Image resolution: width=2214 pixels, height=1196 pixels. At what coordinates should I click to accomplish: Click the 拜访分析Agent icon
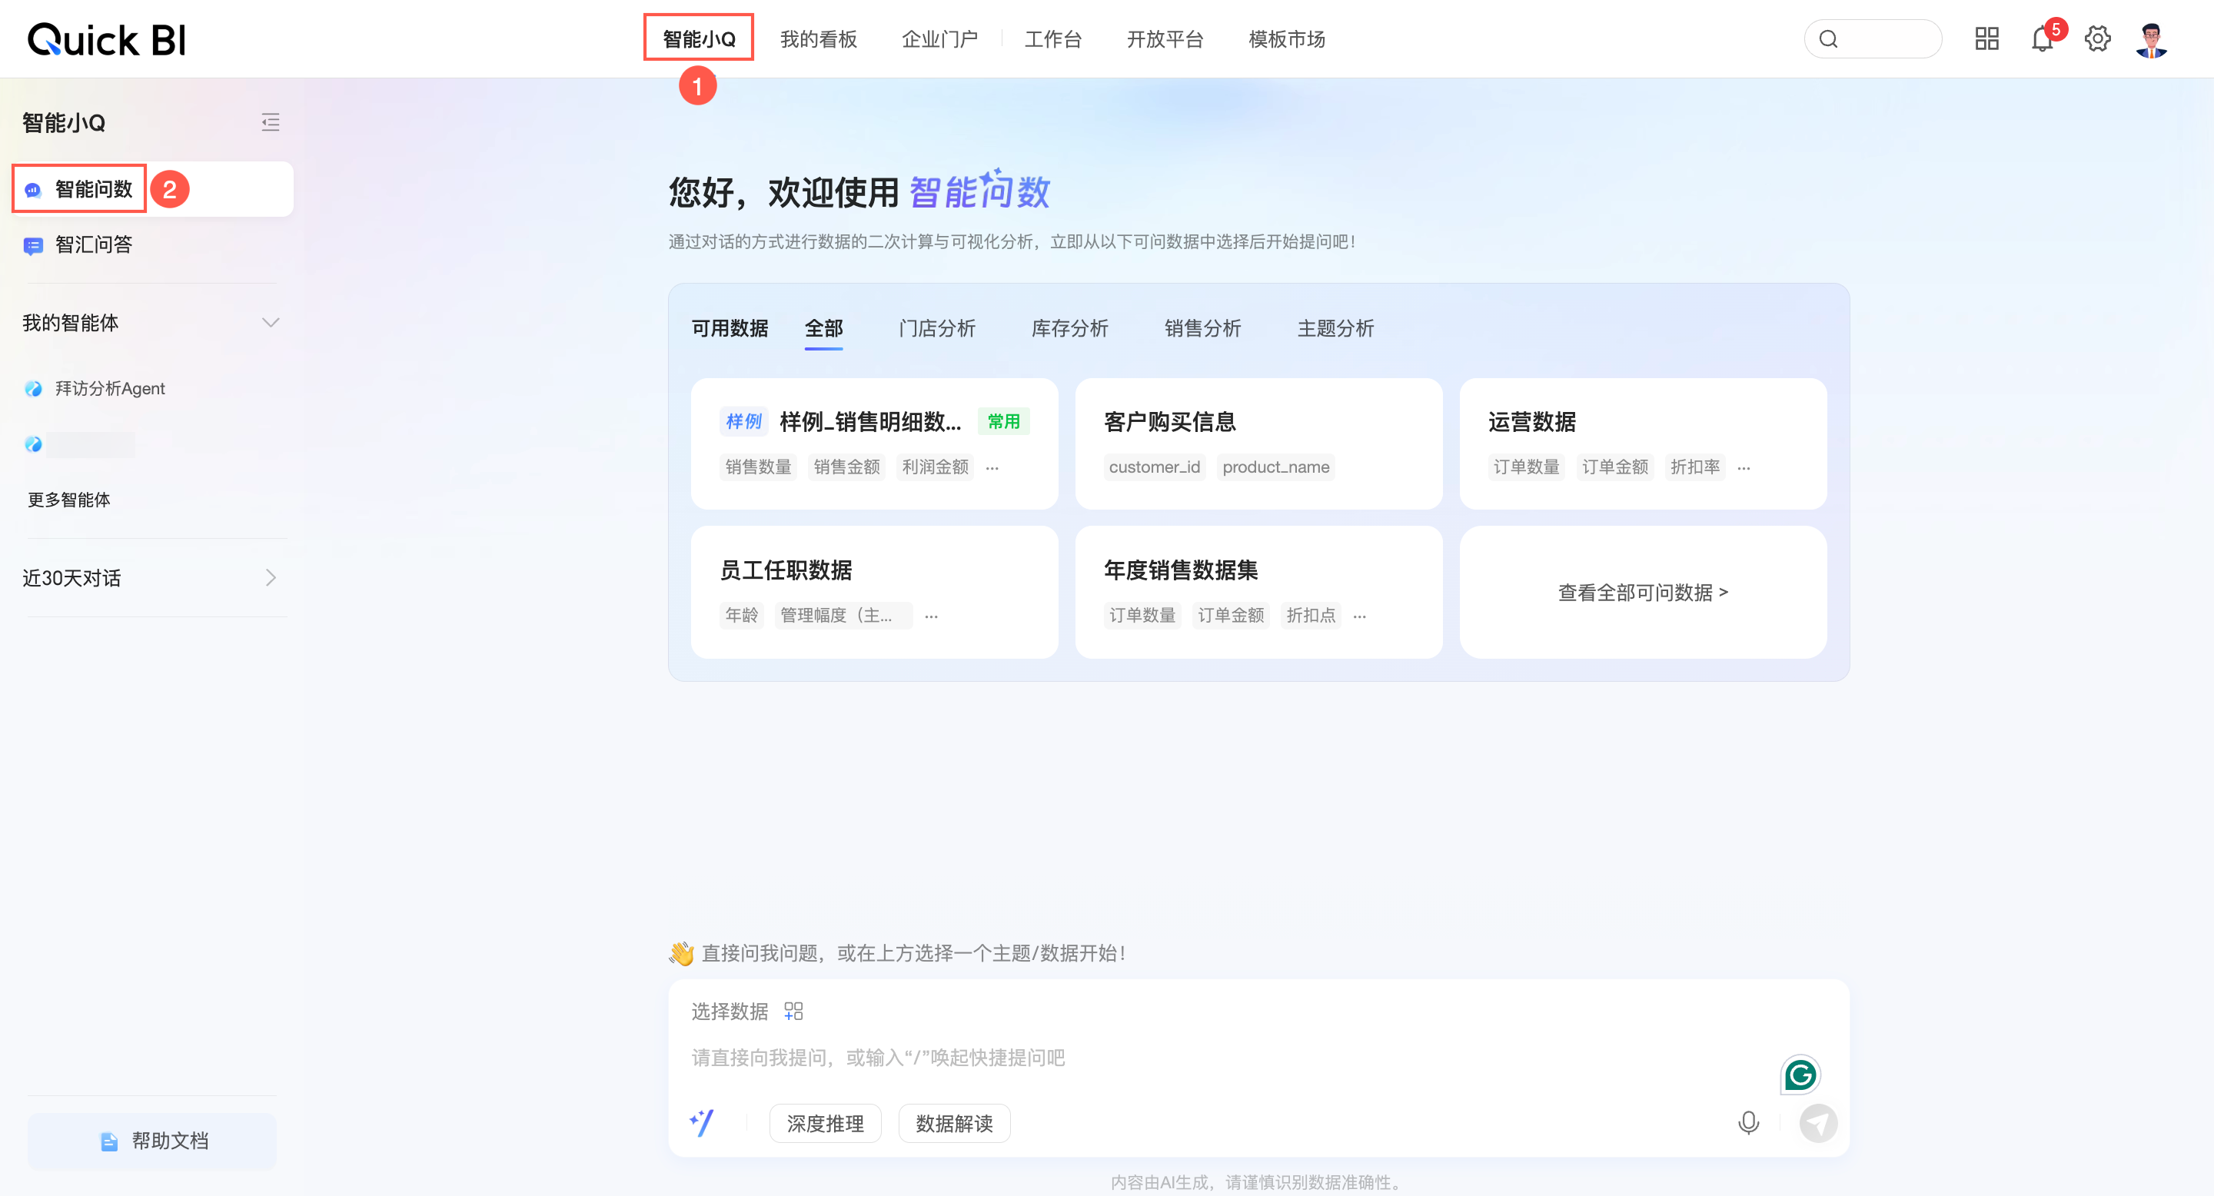(x=34, y=388)
